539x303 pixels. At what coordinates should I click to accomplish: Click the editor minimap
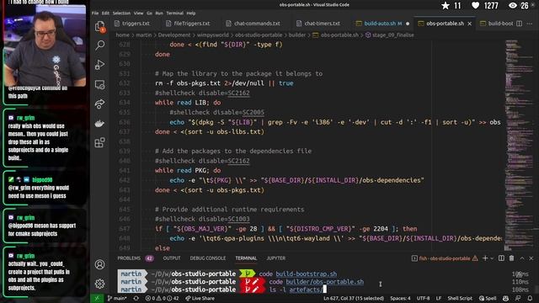pyautogui.click(x=519, y=146)
